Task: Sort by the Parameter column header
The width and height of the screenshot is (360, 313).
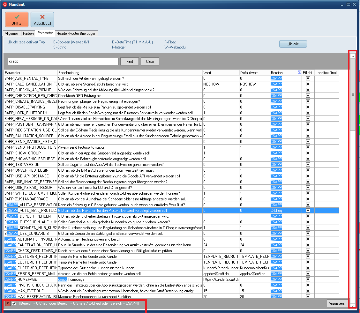Action: [x=30, y=73]
